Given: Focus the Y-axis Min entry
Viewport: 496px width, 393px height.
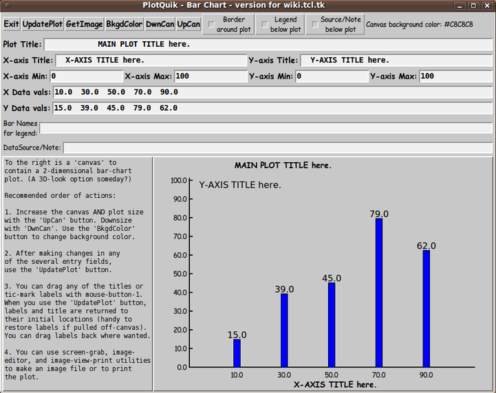Looking at the screenshot, I should coord(332,76).
